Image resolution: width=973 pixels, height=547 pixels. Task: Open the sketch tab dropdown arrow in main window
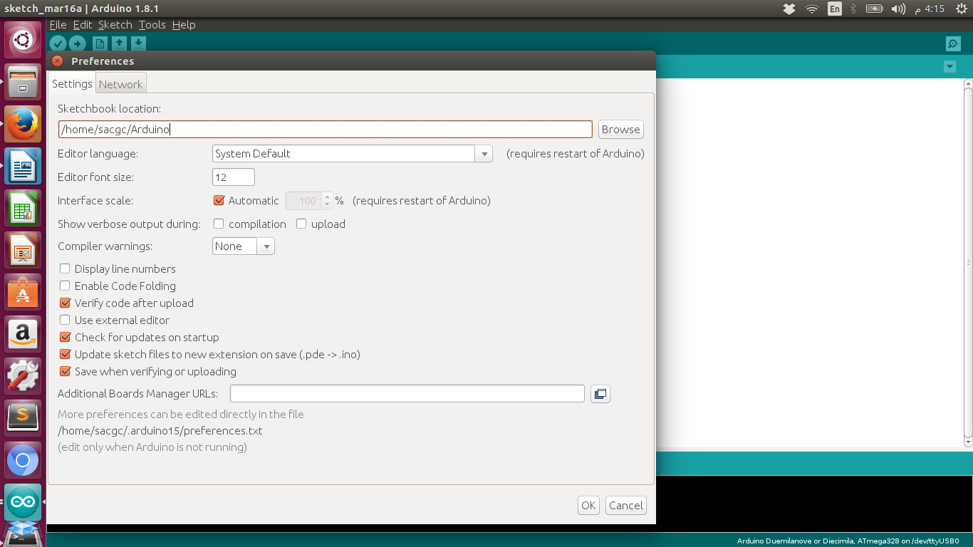[x=949, y=66]
